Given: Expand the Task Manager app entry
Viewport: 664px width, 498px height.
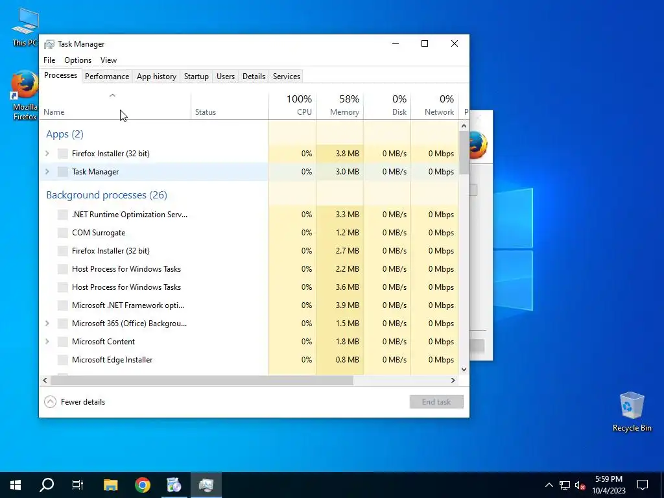Looking at the screenshot, I should (47, 172).
